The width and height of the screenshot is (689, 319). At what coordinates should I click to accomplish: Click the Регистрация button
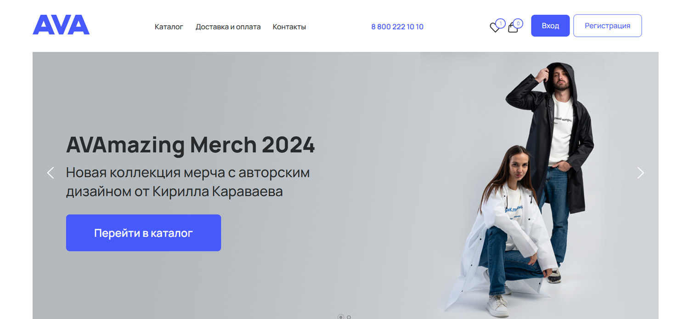[607, 26]
